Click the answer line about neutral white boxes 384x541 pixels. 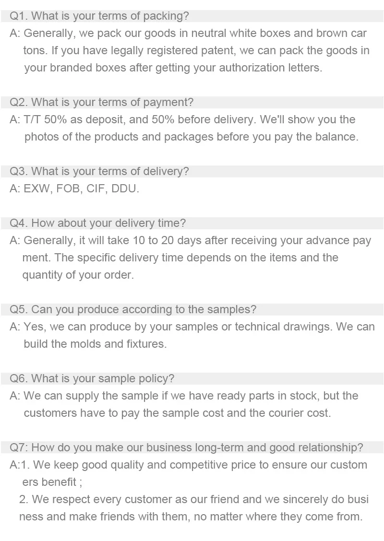[x=188, y=34]
